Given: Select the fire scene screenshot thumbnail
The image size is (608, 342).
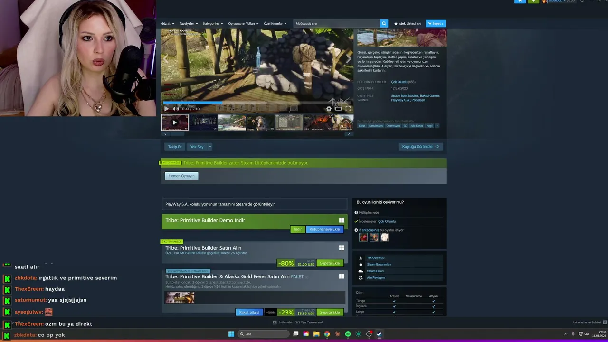Looking at the screenshot, I should pos(317,122).
